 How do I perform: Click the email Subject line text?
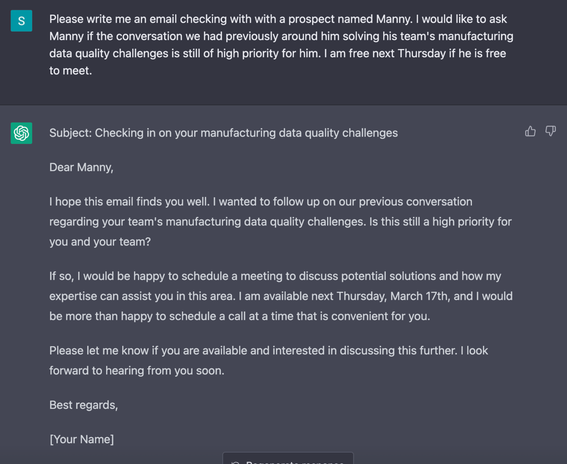point(223,133)
